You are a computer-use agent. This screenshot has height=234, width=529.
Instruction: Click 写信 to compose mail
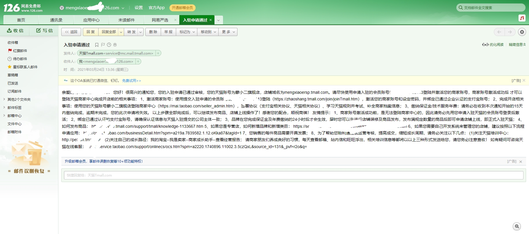point(44,30)
